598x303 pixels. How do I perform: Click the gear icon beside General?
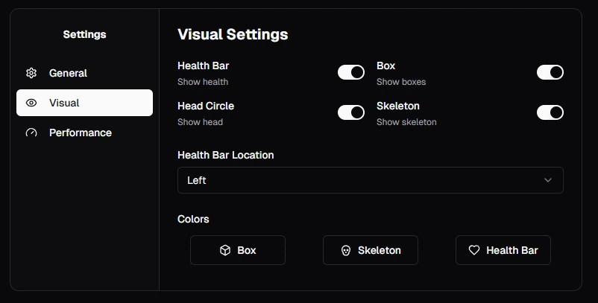[x=31, y=73]
